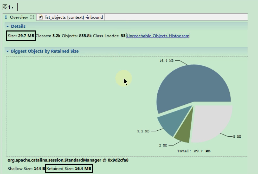Collapse the Details section
This screenshot has height=174, width=258.
(x=7, y=26)
